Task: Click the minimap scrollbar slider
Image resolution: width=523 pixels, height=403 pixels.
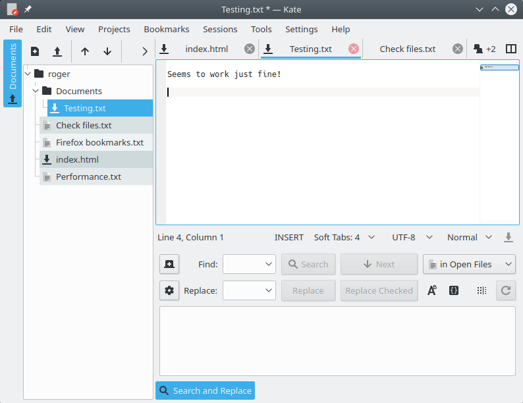Action: point(499,68)
